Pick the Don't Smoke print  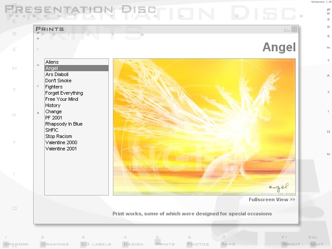pos(77,80)
